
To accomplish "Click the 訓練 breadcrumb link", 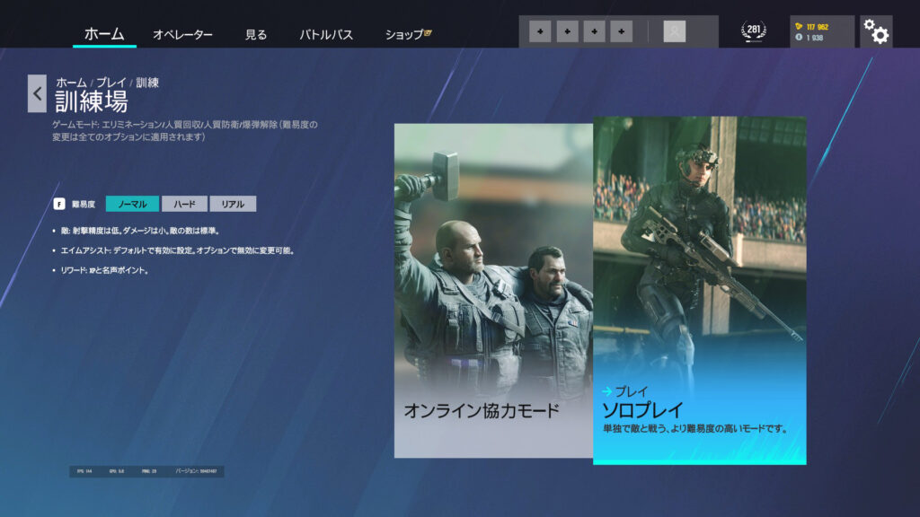I will click(x=147, y=83).
